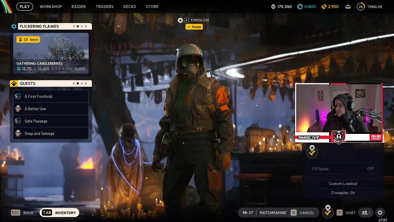The image size is (394, 222).
Task: Click the 13,711 event progress bar
Action: pyautogui.click(x=51, y=69)
